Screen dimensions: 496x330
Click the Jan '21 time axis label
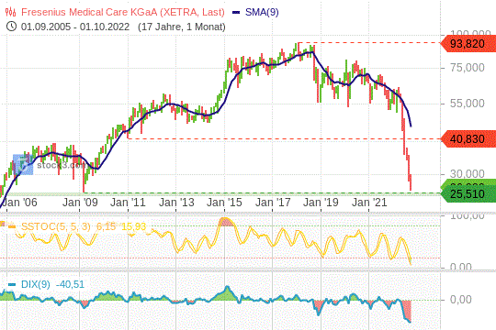click(369, 202)
